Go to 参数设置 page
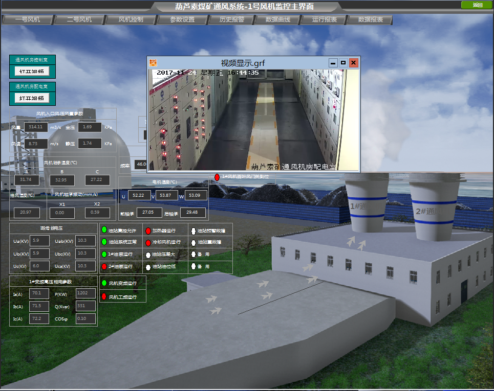This screenshot has width=494, height=391. 182,20
